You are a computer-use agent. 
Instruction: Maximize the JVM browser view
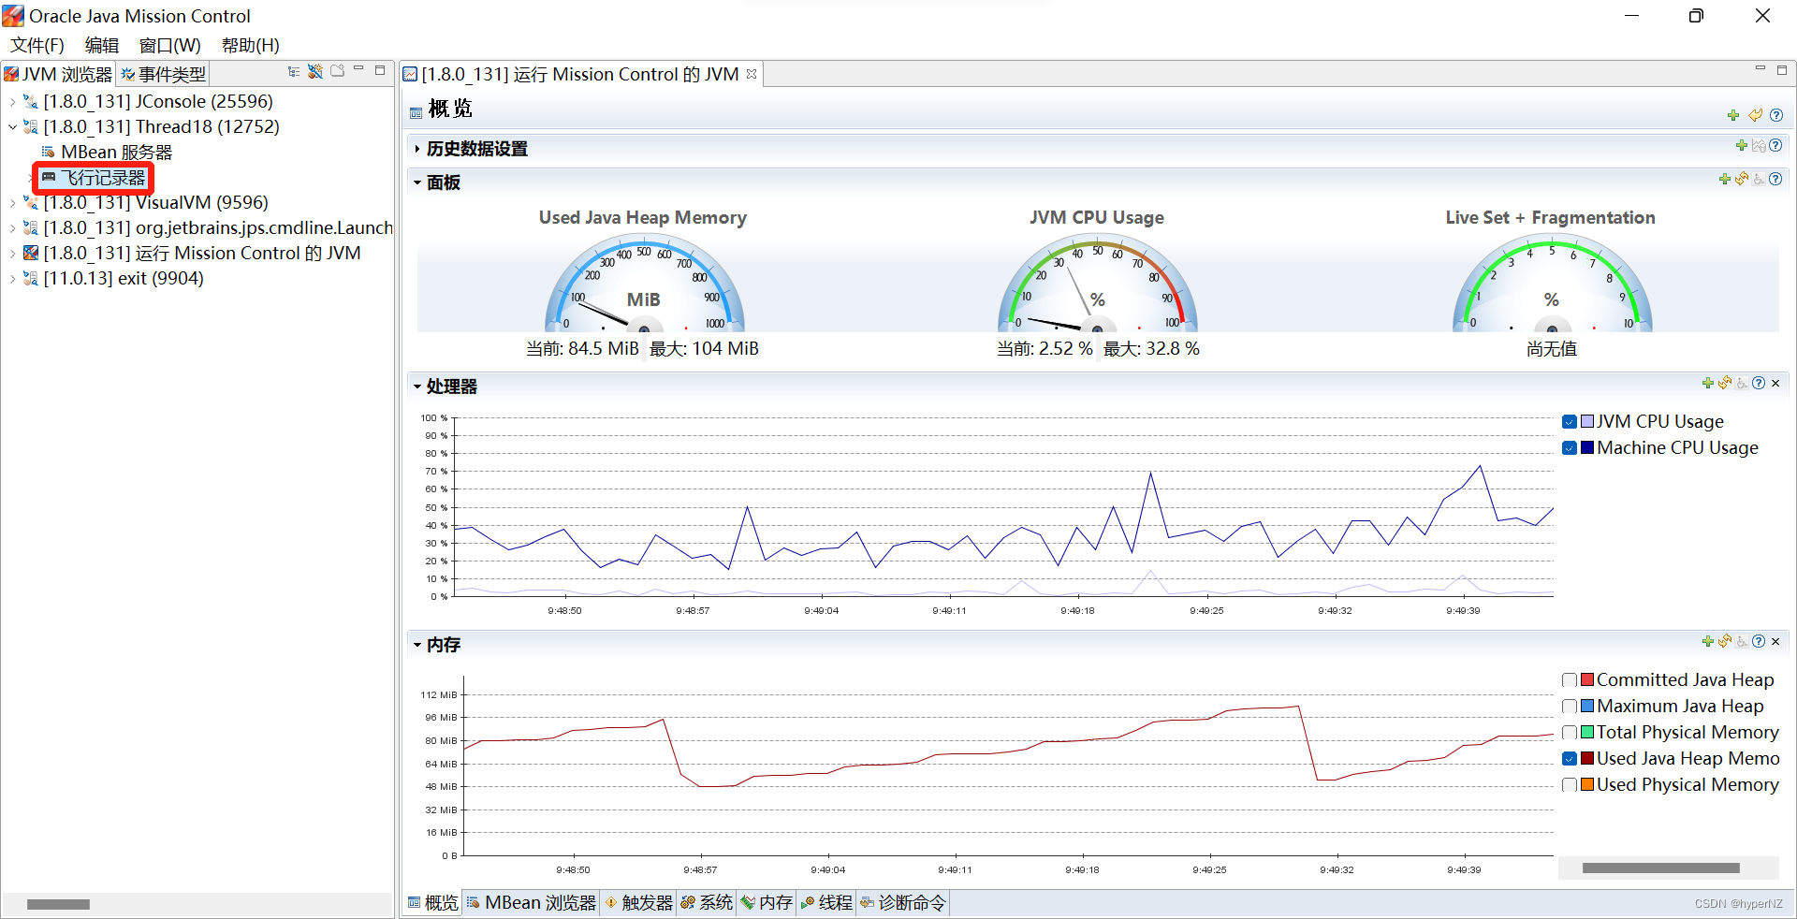[x=380, y=70]
